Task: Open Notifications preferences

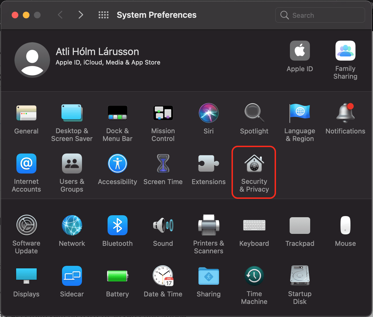Action: pyautogui.click(x=345, y=113)
